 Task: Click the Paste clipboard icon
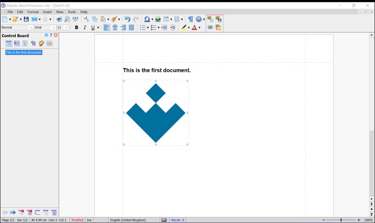click(x=103, y=19)
